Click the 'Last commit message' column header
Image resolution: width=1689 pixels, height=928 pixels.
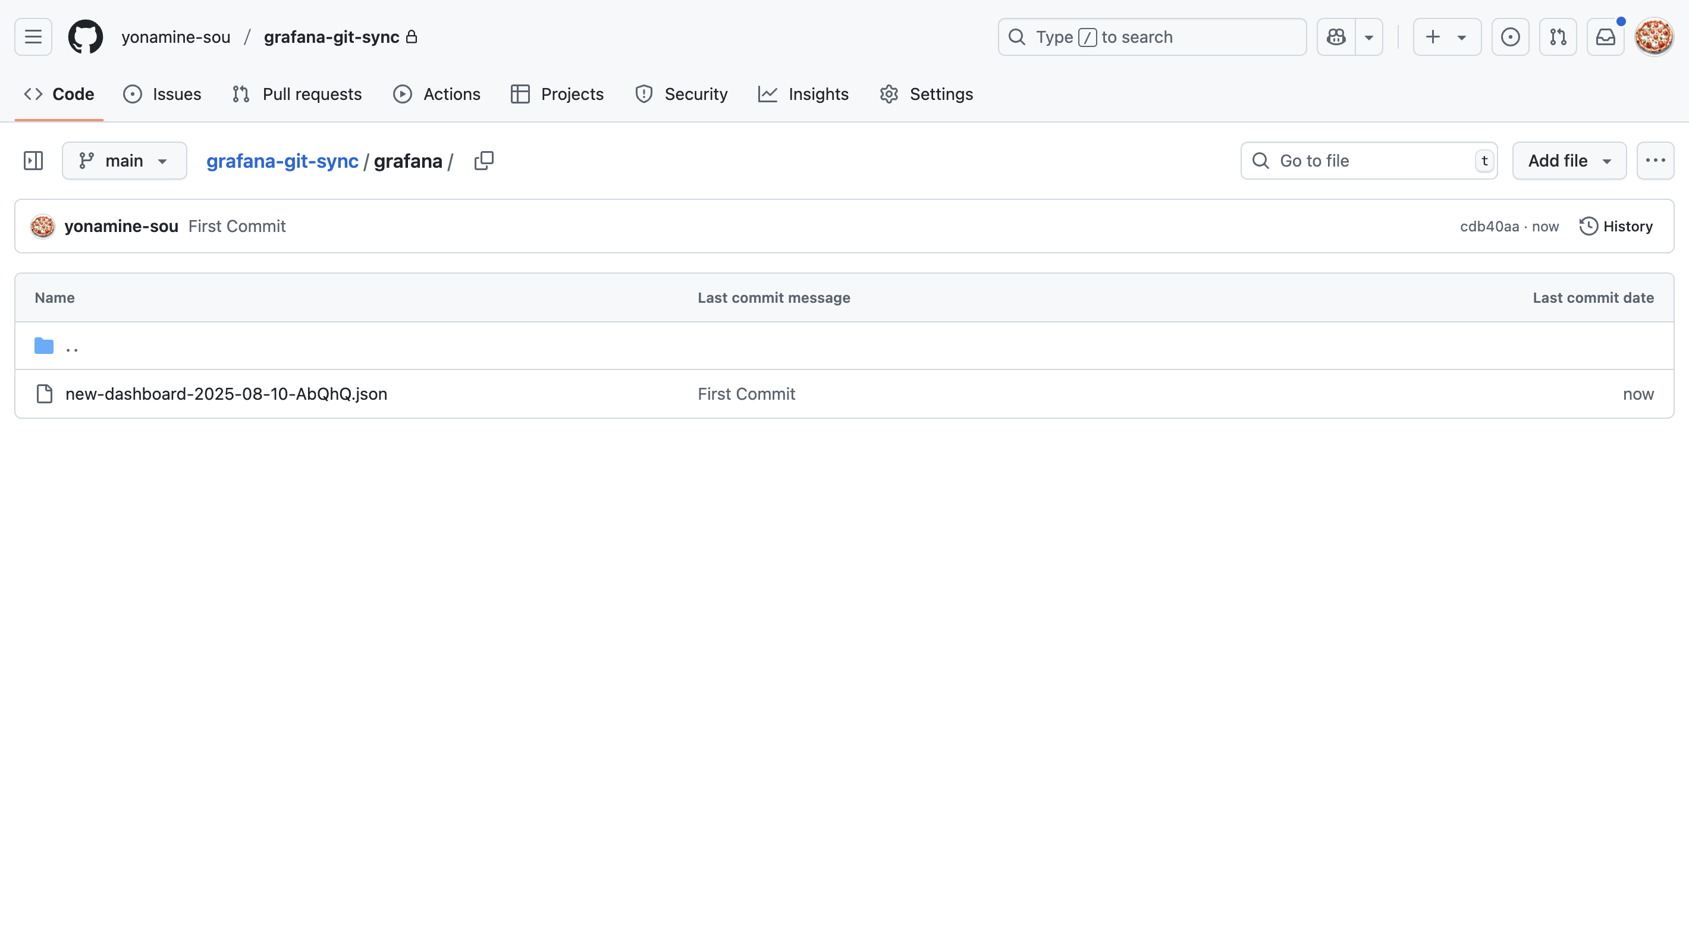point(774,298)
